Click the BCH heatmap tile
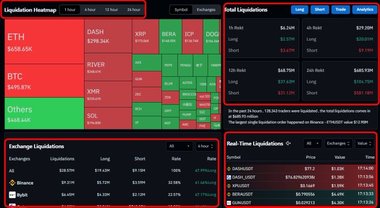This screenshot has width=380, height=208. pyautogui.click(x=147, y=109)
